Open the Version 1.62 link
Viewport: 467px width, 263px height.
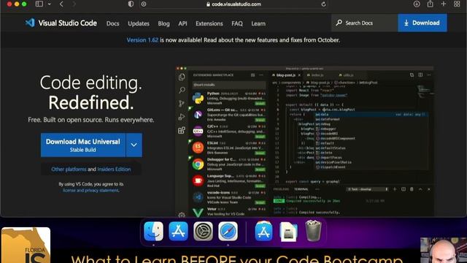[142, 40]
